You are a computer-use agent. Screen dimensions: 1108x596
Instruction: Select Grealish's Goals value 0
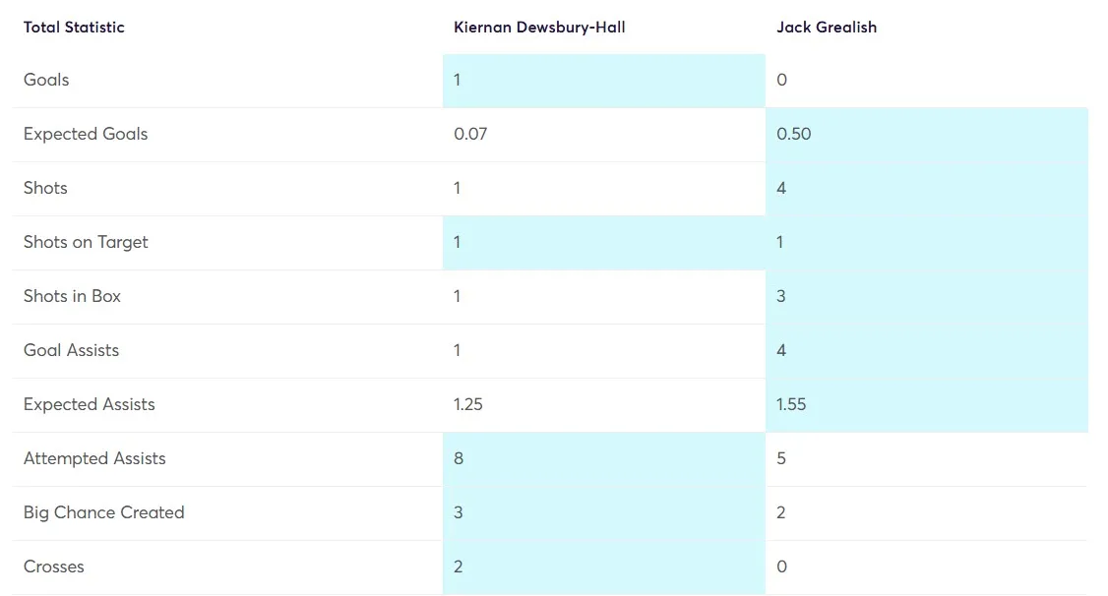pos(781,79)
